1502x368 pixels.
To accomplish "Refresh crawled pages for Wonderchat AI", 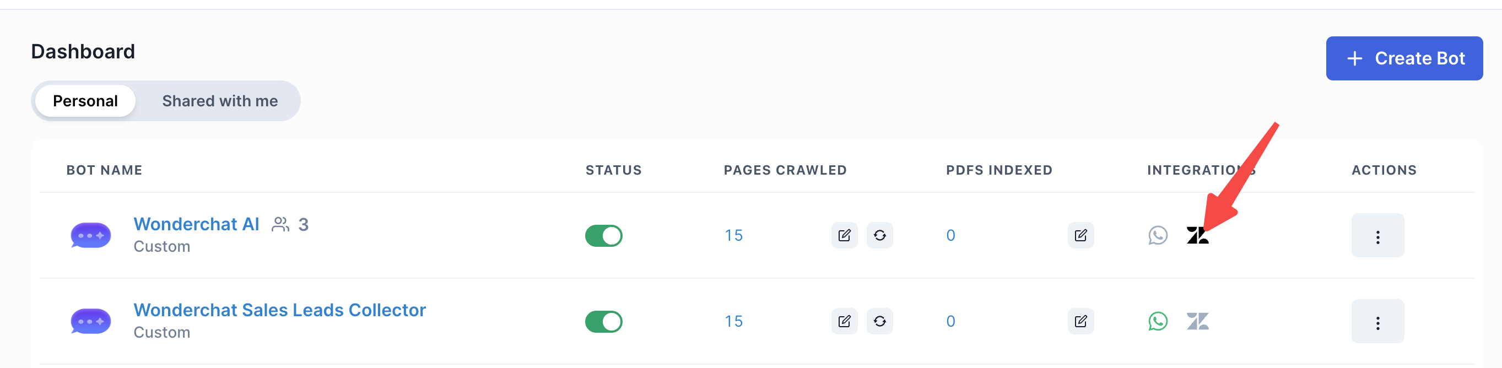I will click(879, 236).
